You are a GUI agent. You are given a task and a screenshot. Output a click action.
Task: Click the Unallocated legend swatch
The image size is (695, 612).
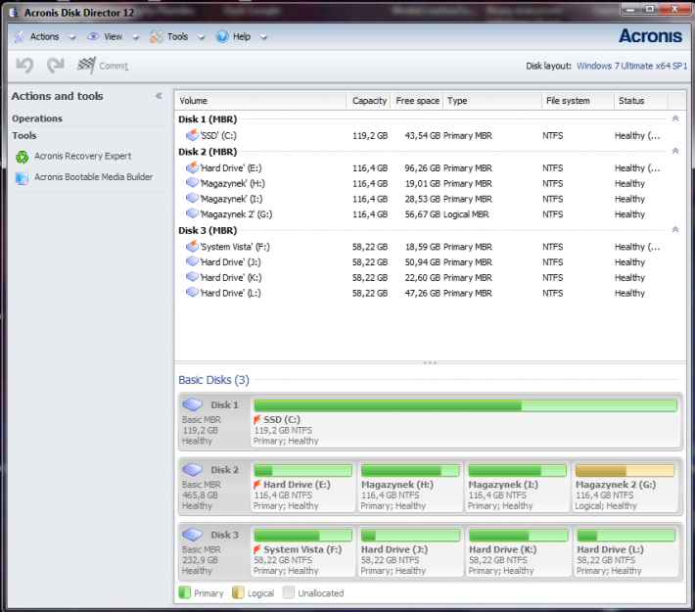click(x=289, y=592)
